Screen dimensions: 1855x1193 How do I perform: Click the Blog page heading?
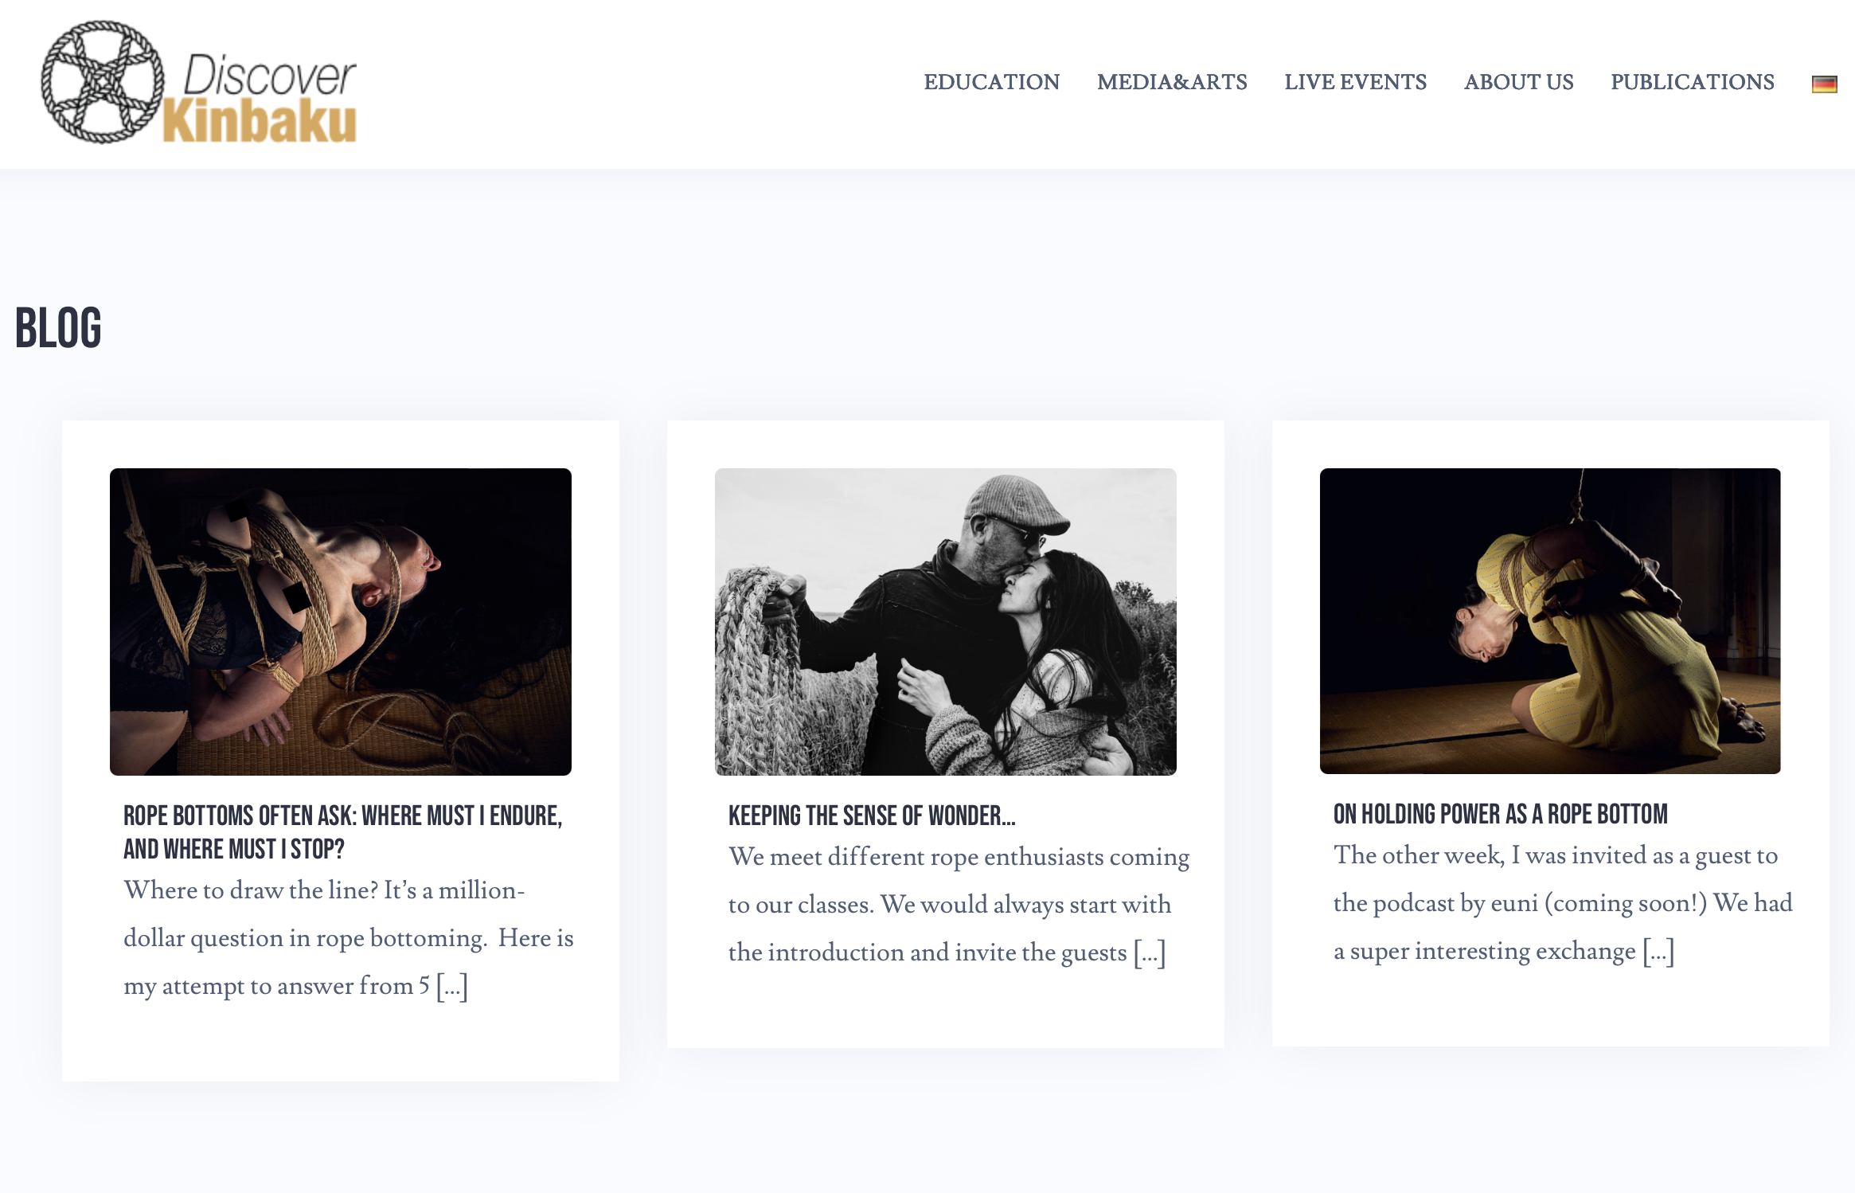58,327
